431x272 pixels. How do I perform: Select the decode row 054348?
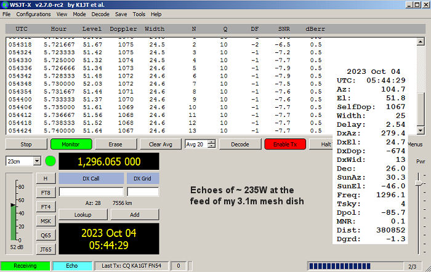(x=165, y=84)
